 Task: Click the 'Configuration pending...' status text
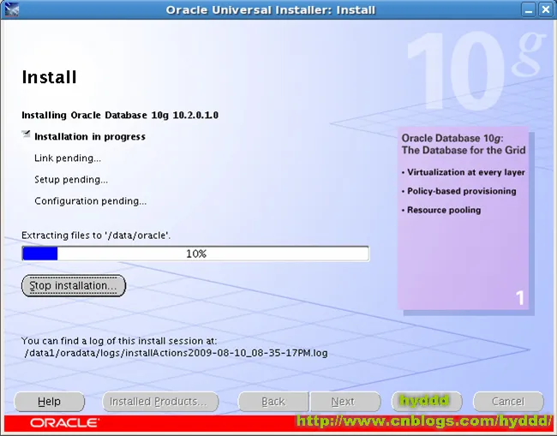coord(90,201)
